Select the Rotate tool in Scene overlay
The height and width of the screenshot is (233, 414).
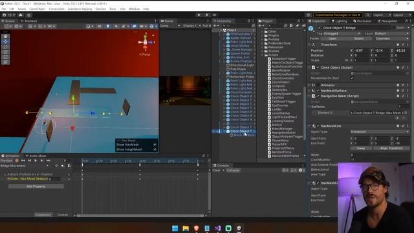(5, 47)
